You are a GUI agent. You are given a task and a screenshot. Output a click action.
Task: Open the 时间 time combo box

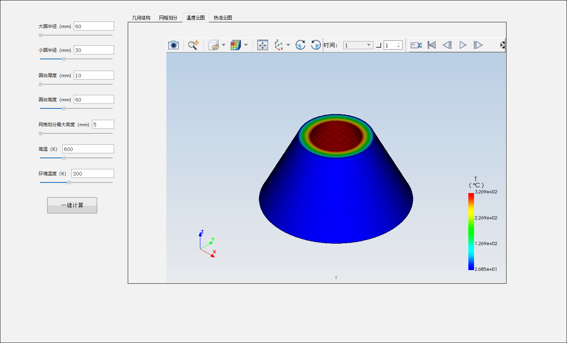(x=358, y=45)
